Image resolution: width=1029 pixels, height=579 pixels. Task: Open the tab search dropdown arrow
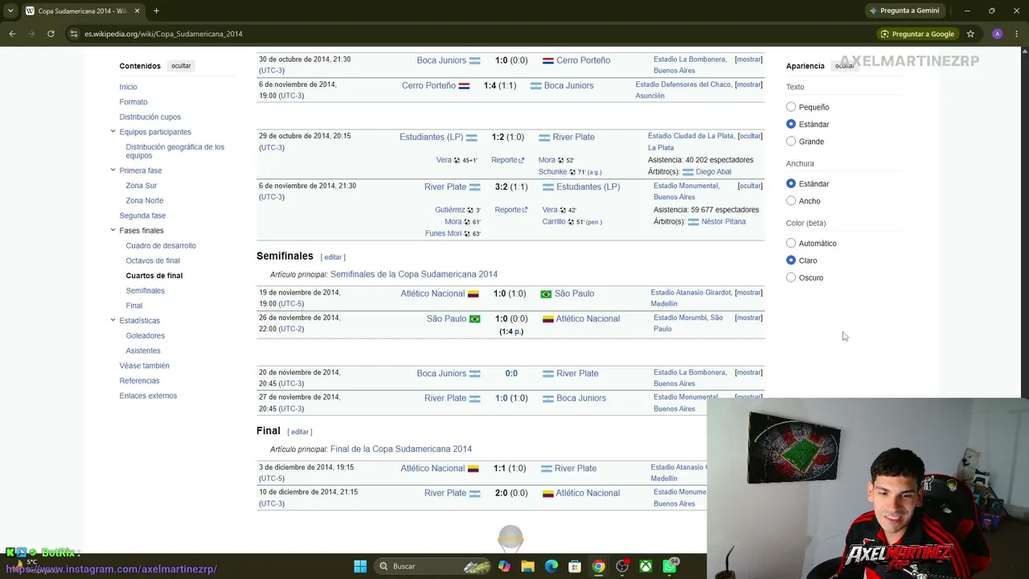(x=11, y=10)
